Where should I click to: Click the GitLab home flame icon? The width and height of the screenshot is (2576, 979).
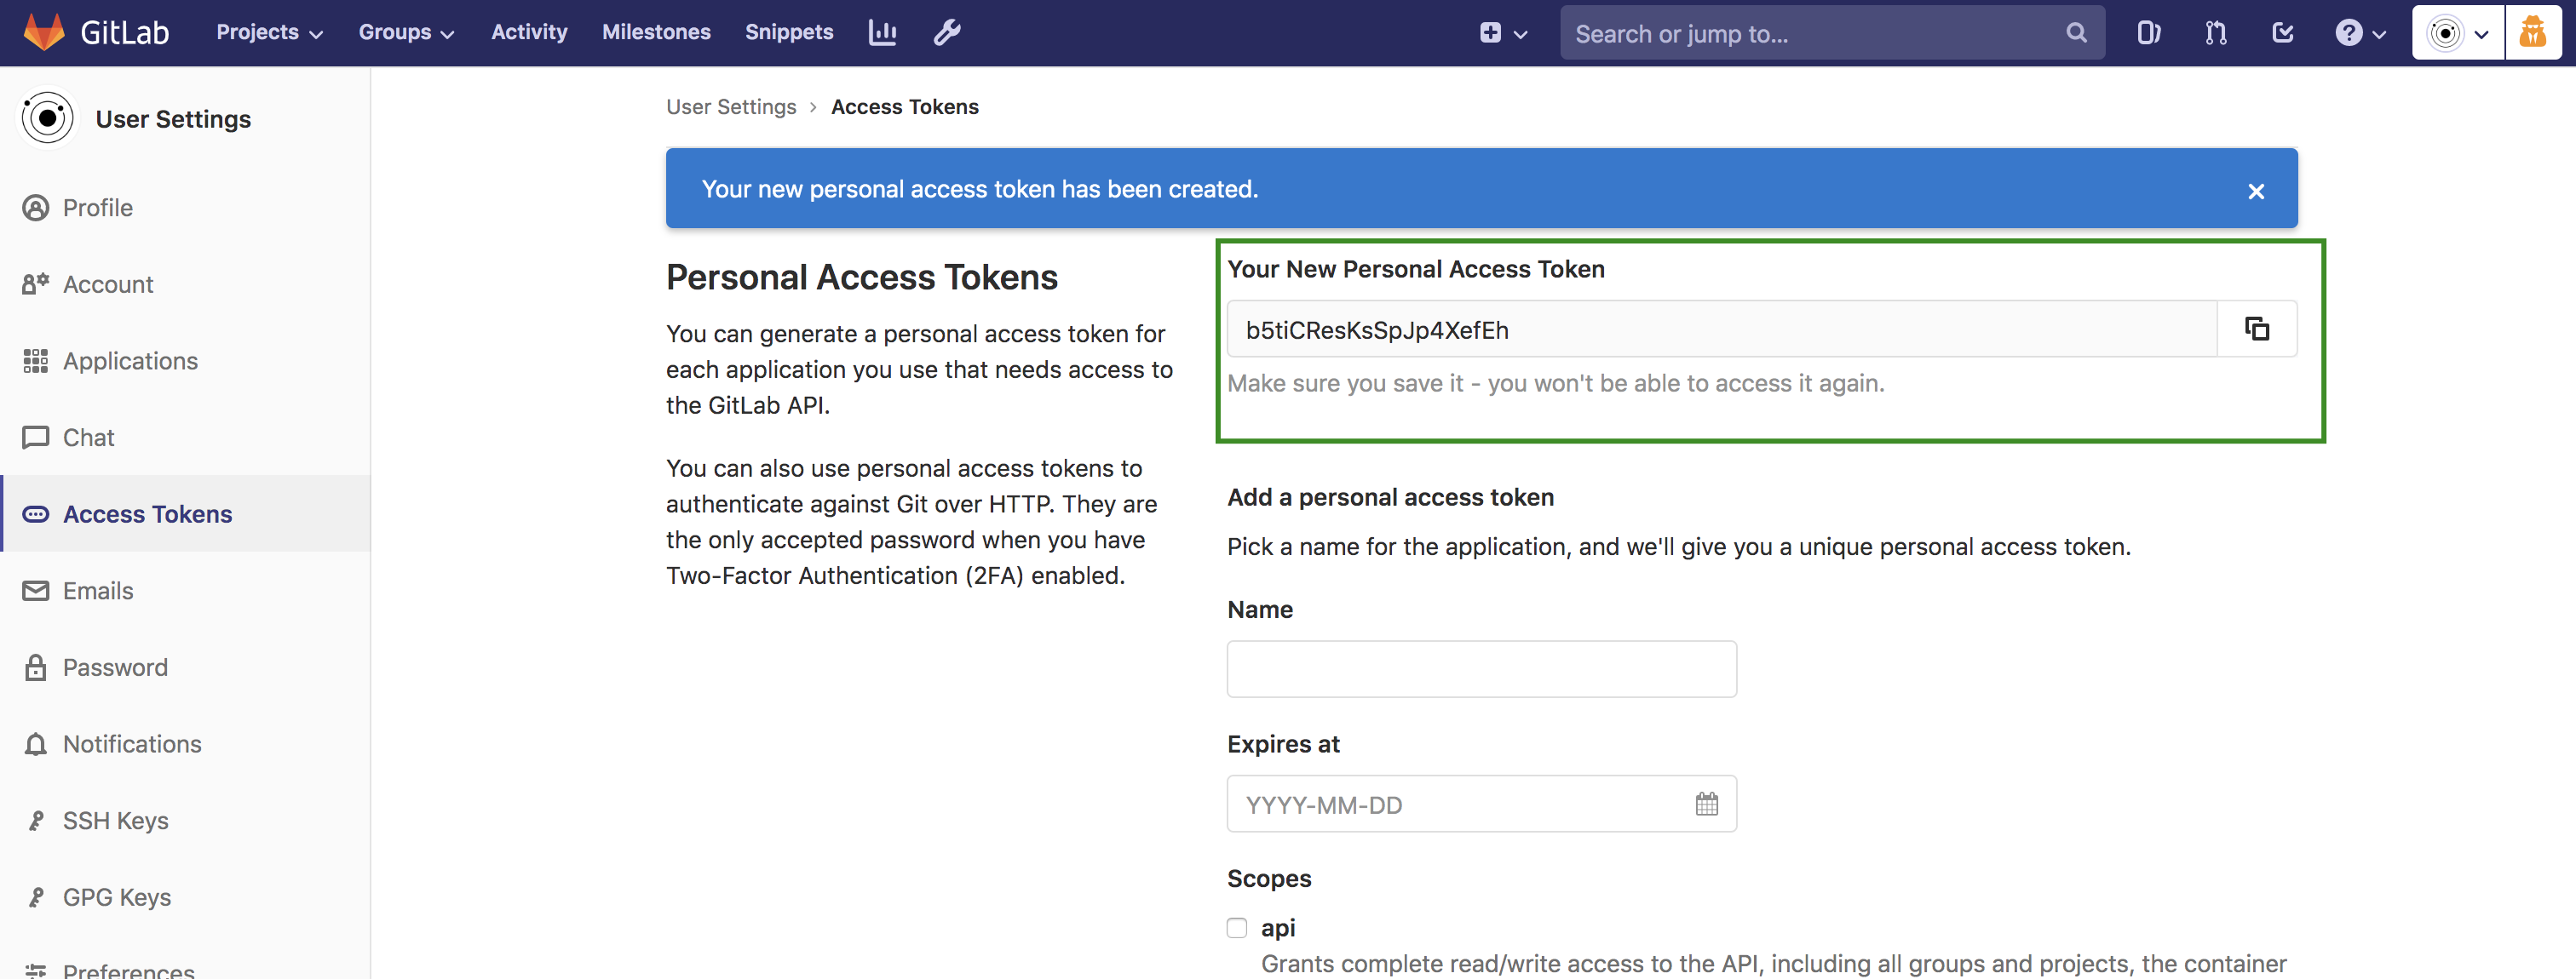[41, 30]
